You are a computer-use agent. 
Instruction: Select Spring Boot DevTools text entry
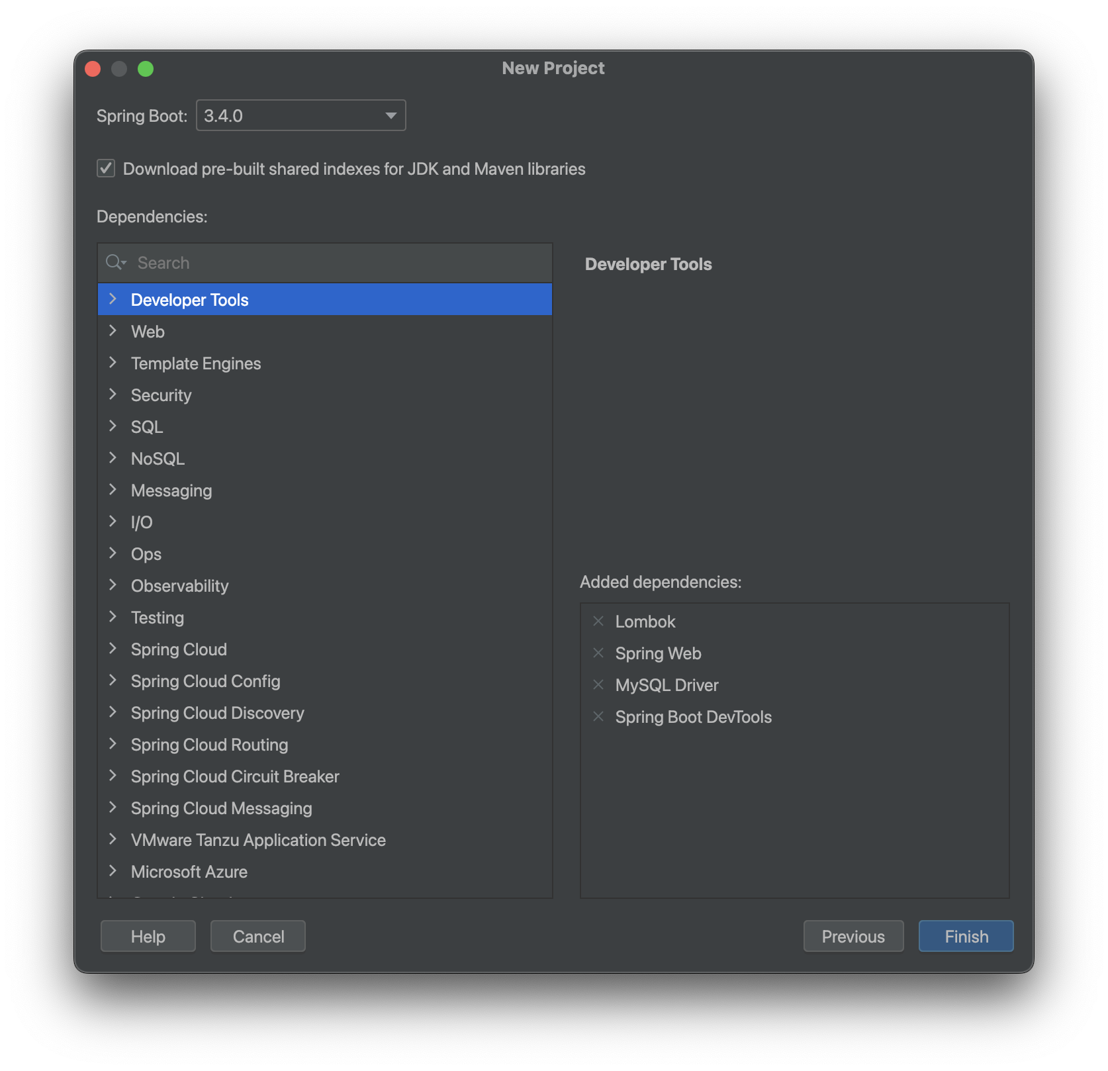[694, 717]
